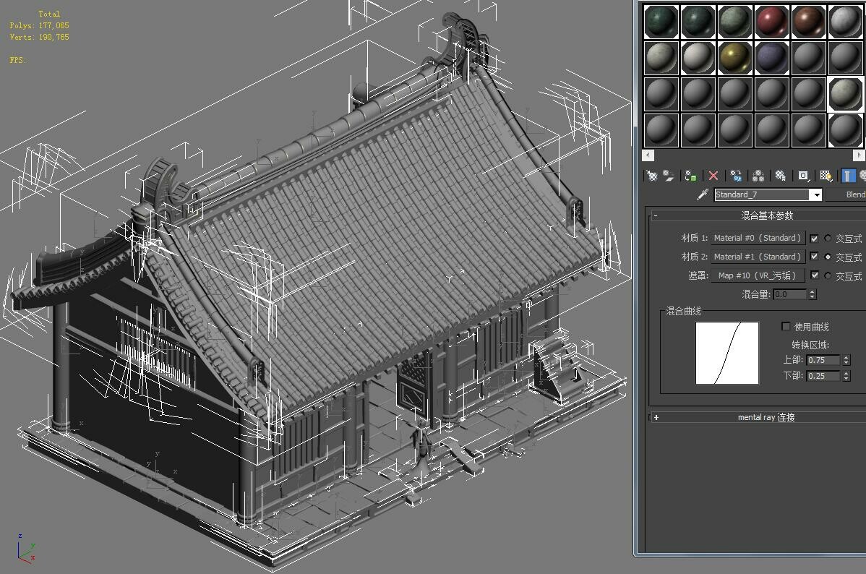Enable the 使用曲线 checkbox

coord(785,327)
